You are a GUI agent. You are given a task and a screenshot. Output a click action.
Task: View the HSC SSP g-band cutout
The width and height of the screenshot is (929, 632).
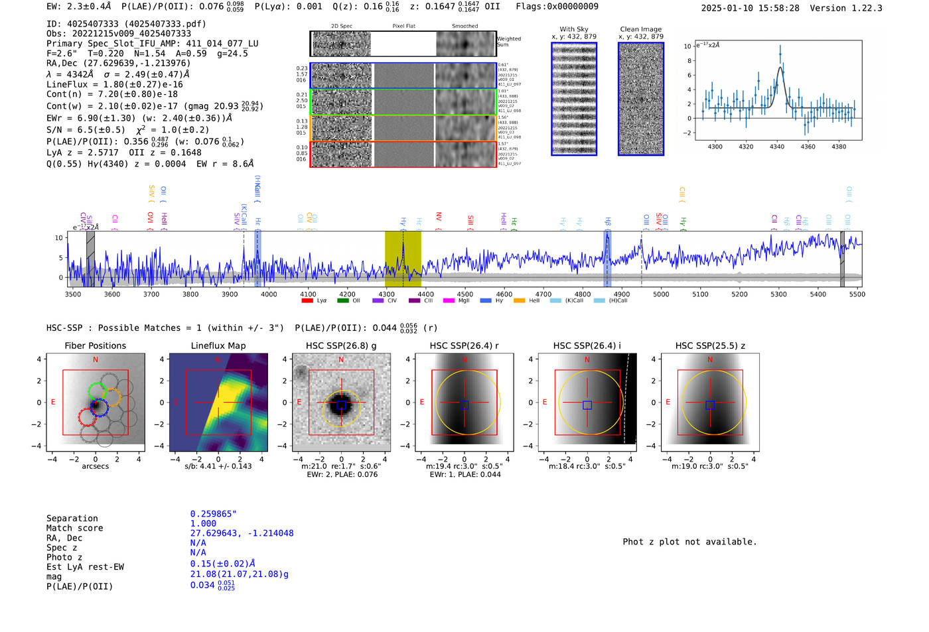341,403
